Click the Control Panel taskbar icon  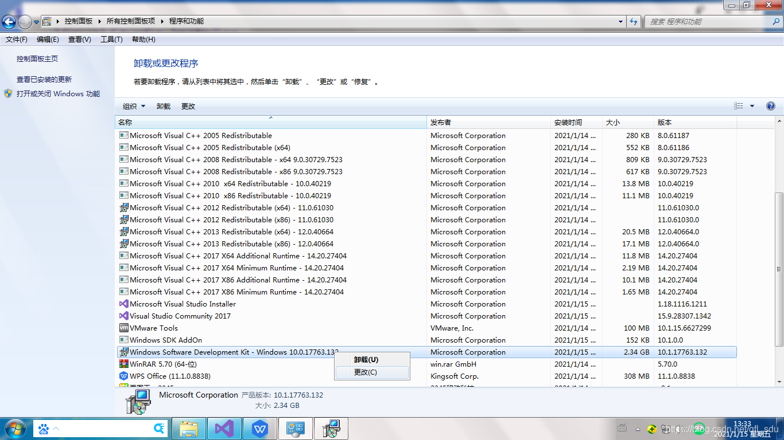point(296,429)
